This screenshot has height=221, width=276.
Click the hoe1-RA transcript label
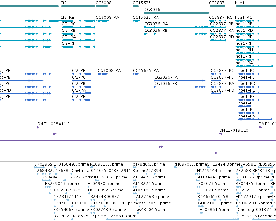(x=244, y=63)
